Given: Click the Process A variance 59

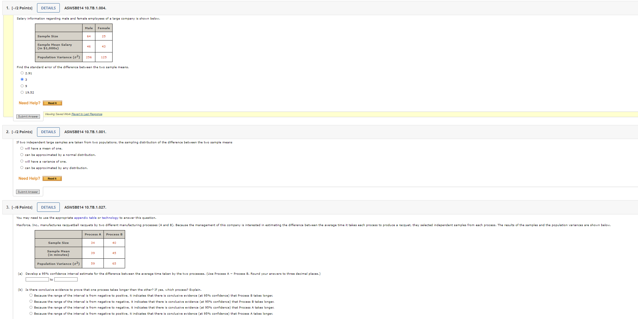Looking at the screenshot, I should tap(93, 264).
